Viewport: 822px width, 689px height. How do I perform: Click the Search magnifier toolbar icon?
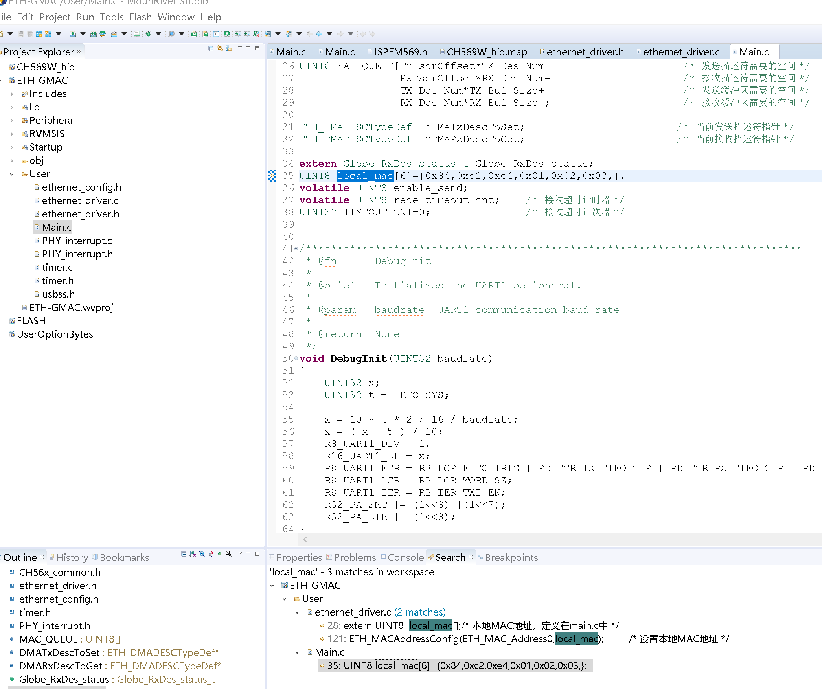[171, 34]
